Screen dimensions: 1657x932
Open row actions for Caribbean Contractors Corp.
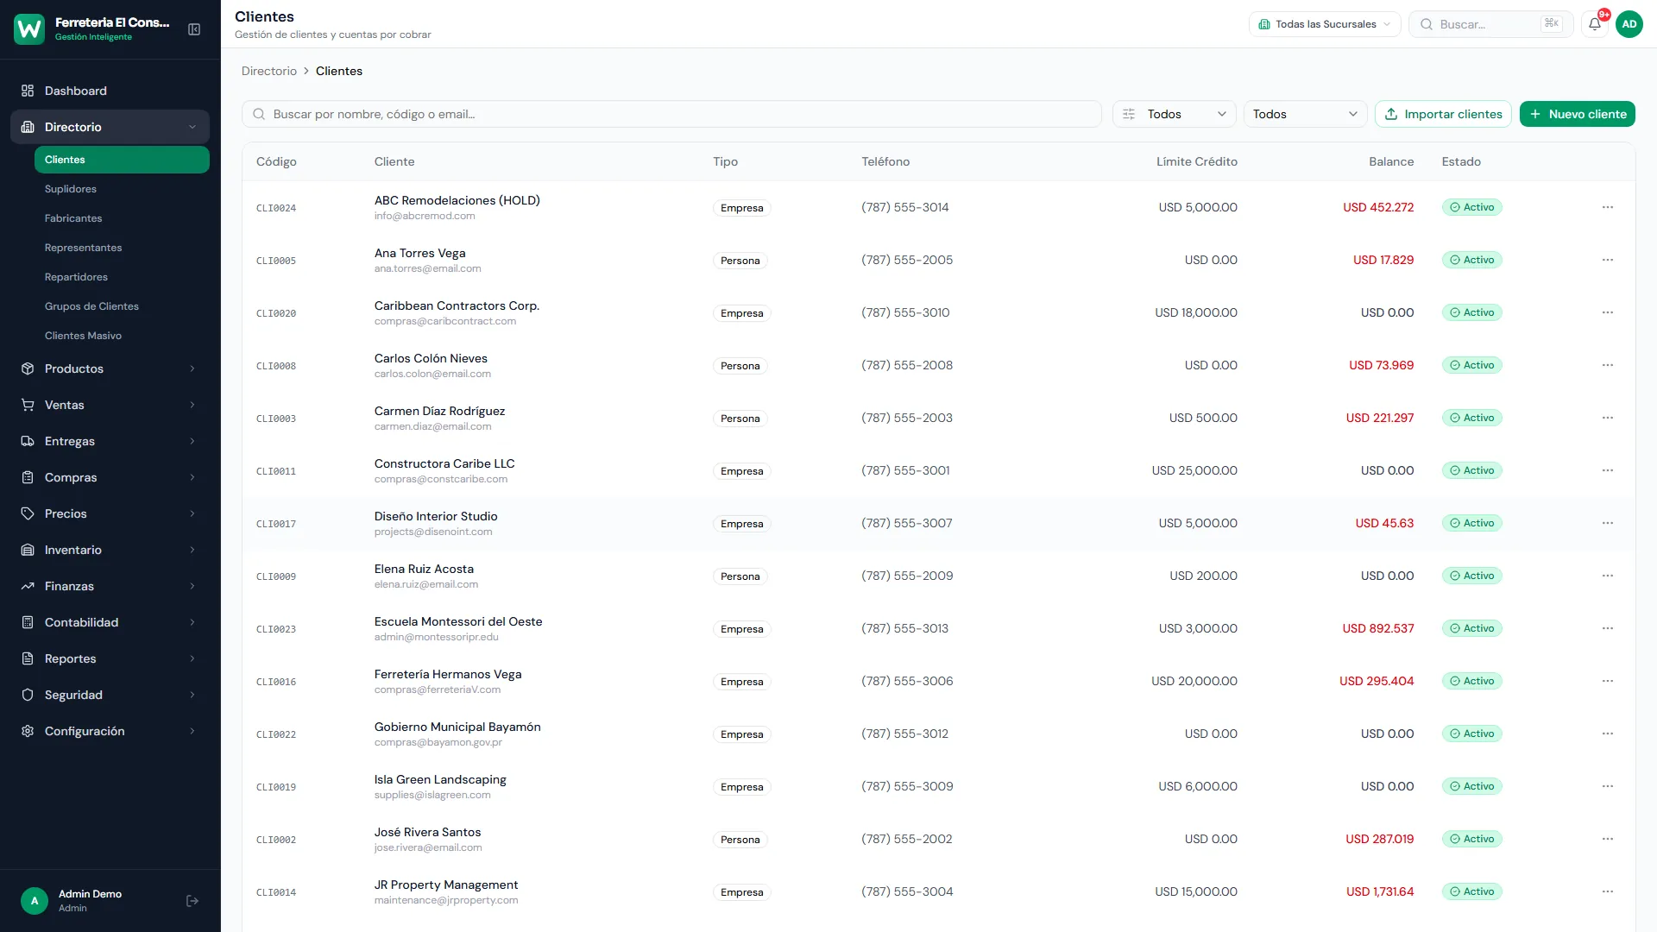click(x=1607, y=312)
